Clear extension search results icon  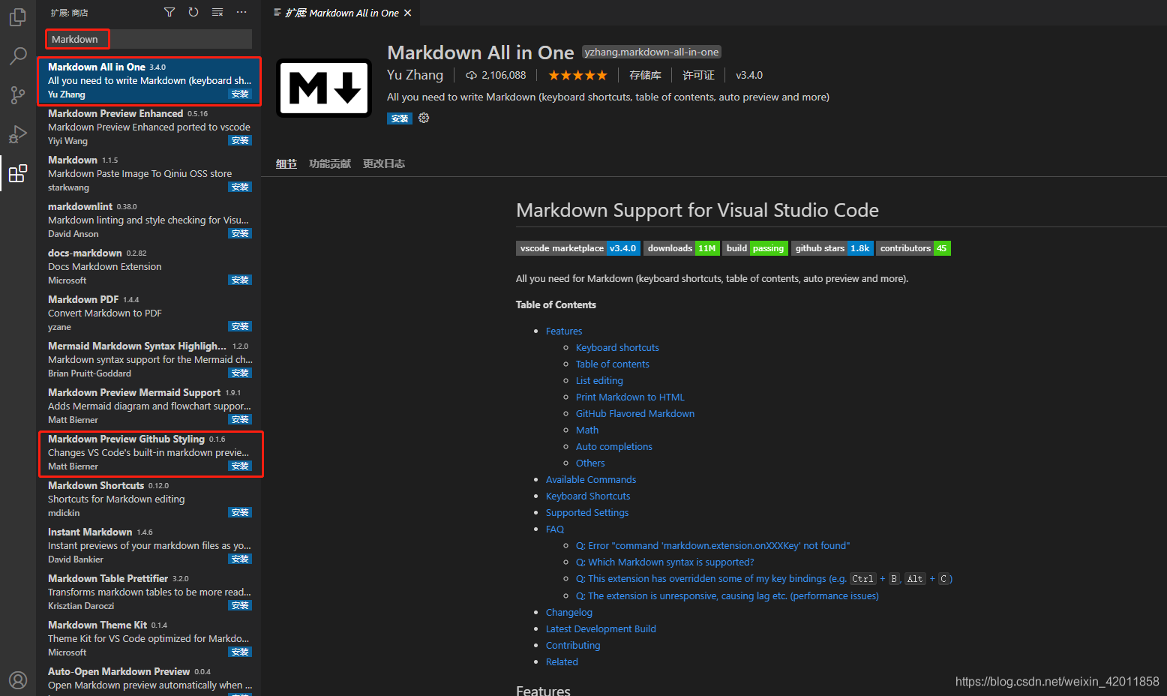[x=217, y=12]
